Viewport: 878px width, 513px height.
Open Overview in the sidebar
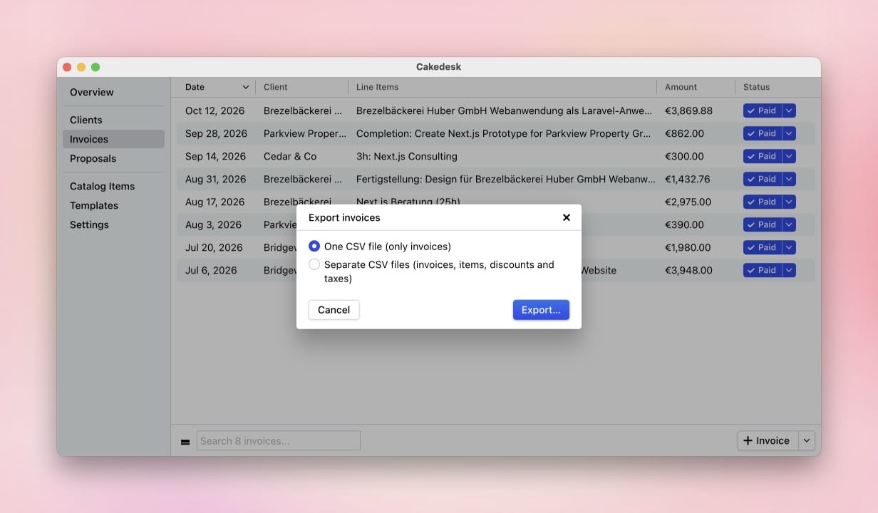pos(91,92)
